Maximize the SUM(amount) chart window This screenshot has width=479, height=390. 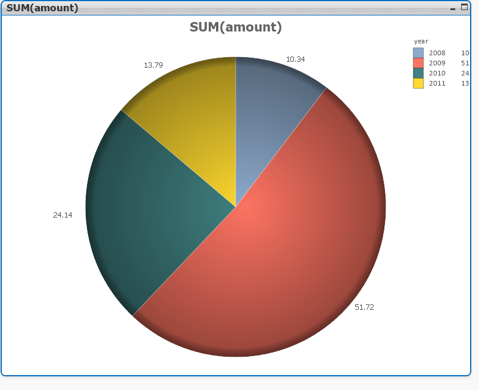tap(463, 7)
